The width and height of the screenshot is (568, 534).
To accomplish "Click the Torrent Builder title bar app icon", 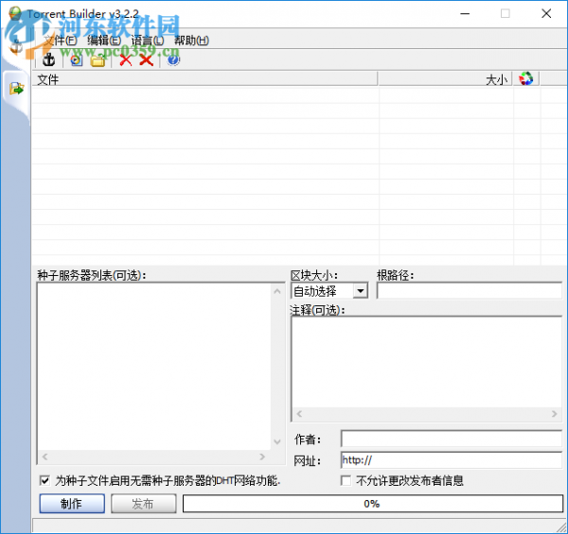I will click(x=15, y=13).
